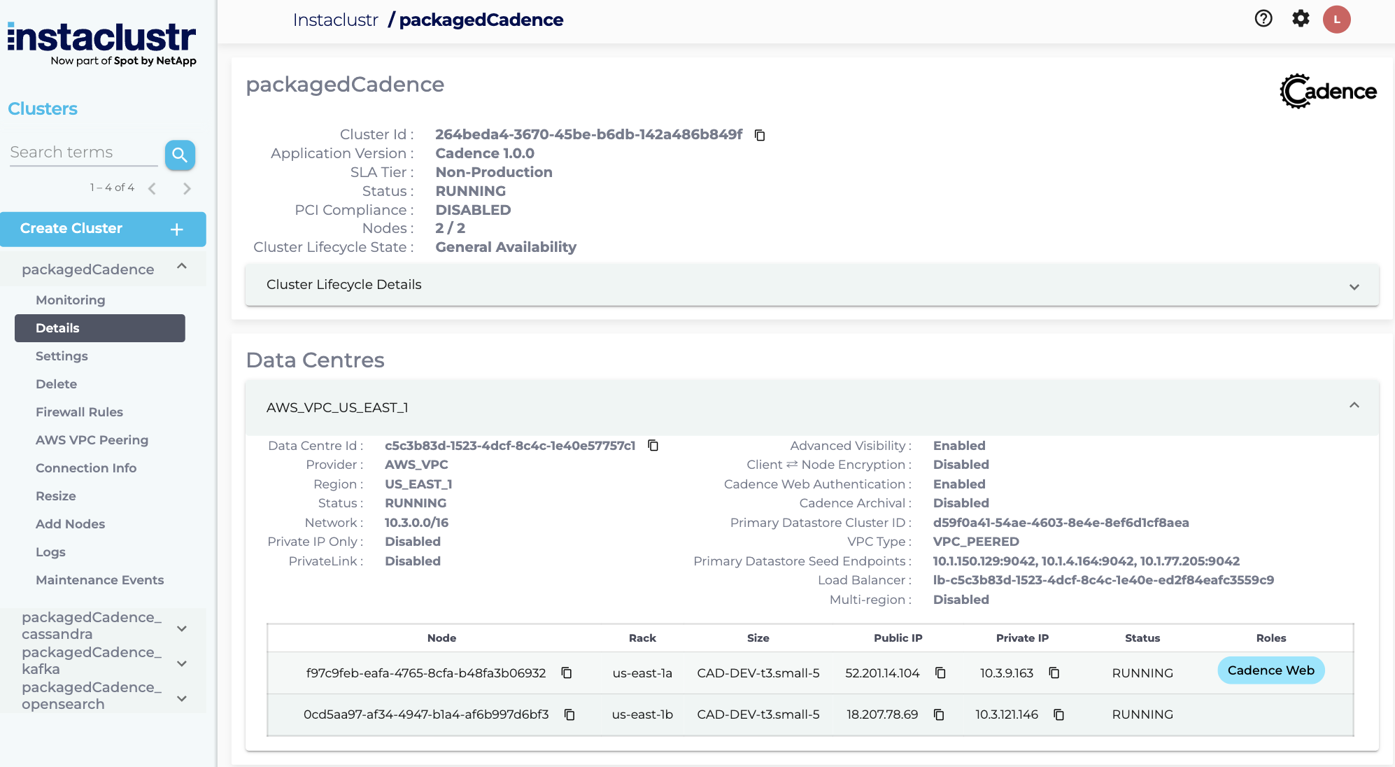Screen dimensions: 1395x767
Task: Copy public IP 52.201.14.104
Action: point(940,673)
